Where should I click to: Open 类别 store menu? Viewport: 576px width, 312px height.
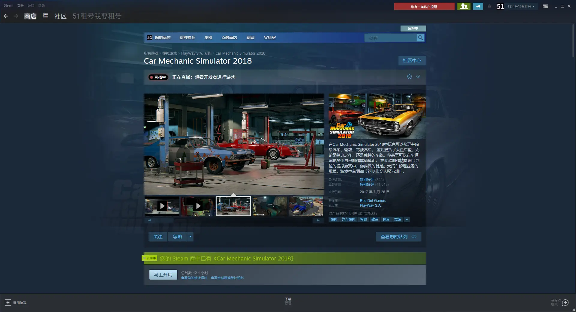208,37
